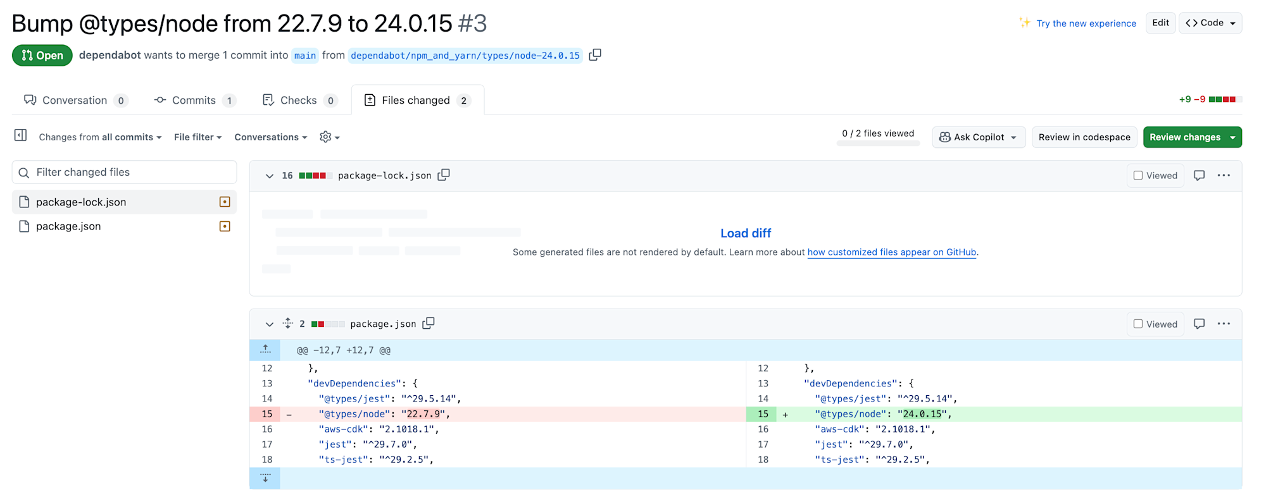
Task: Click the files viewed progress bar
Action: click(878, 144)
